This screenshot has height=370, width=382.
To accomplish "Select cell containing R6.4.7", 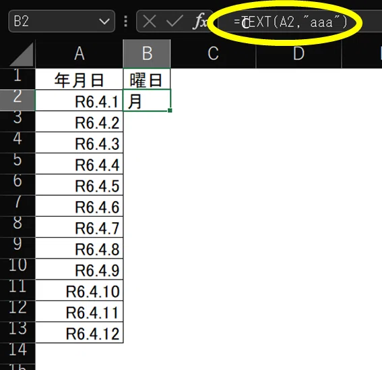I will [x=79, y=227].
